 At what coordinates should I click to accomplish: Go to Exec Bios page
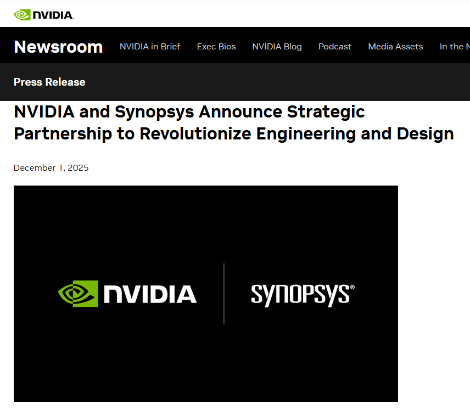216,47
